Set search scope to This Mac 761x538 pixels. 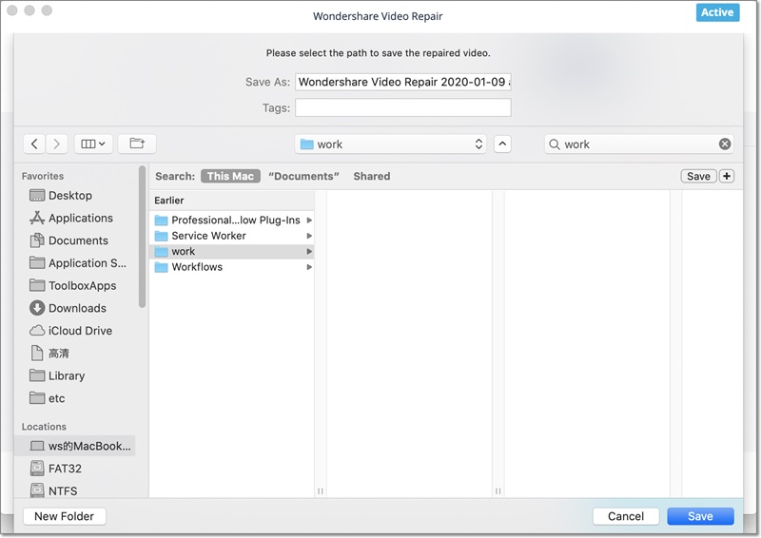[230, 176]
